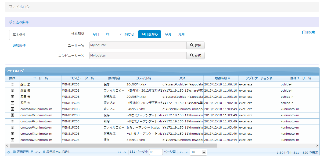This screenshot has width=324, height=158.
Task: Click file name セミナーアンケート.xlsx in ファイルコピー row
Action: pyautogui.click(x=143, y=127)
